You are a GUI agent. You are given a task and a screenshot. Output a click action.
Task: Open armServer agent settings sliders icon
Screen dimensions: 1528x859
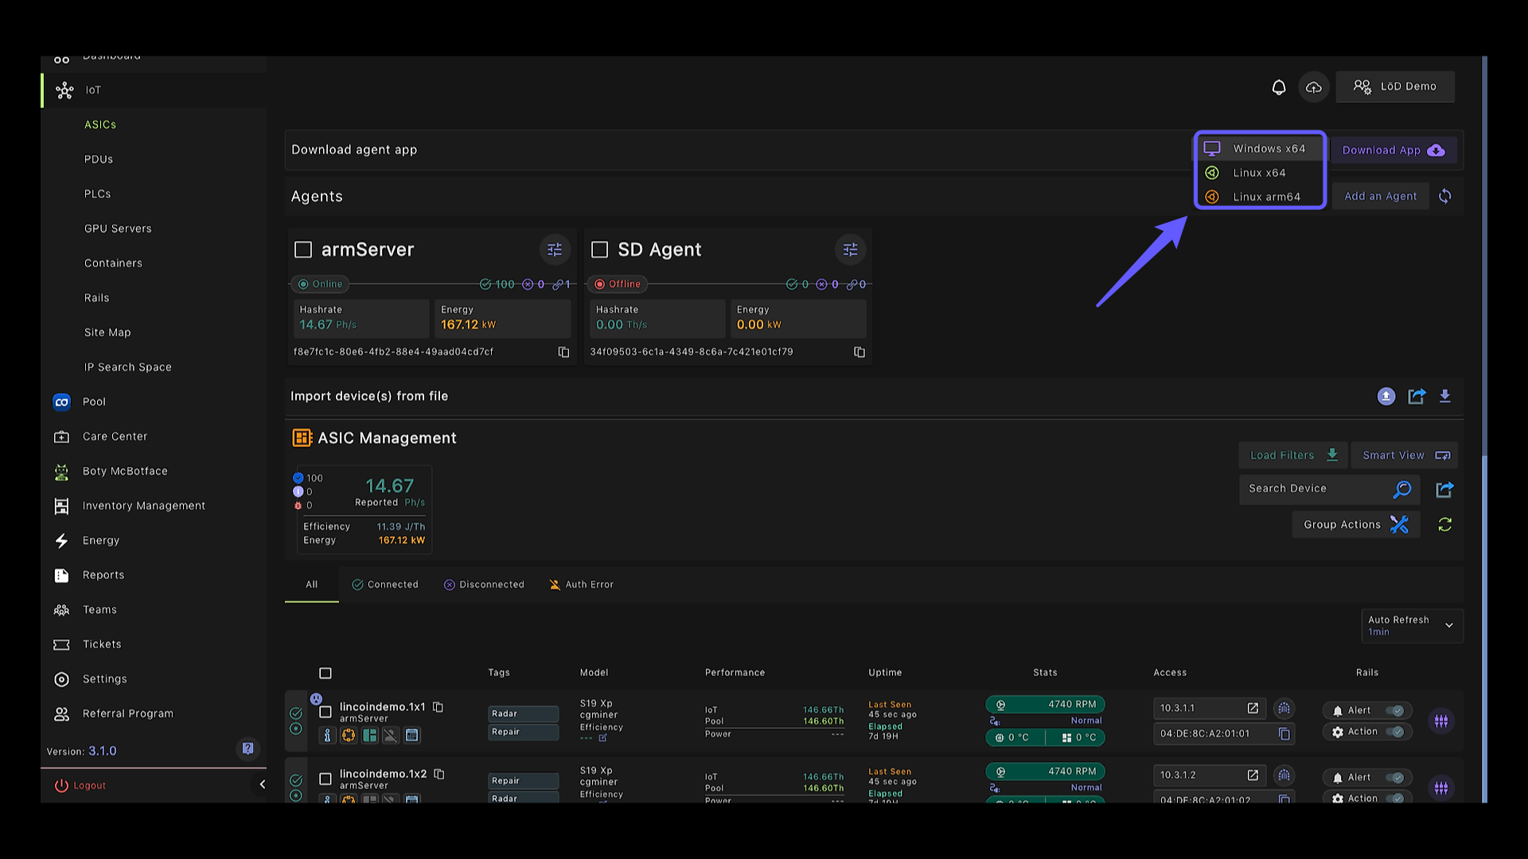[x=555, y=250]
